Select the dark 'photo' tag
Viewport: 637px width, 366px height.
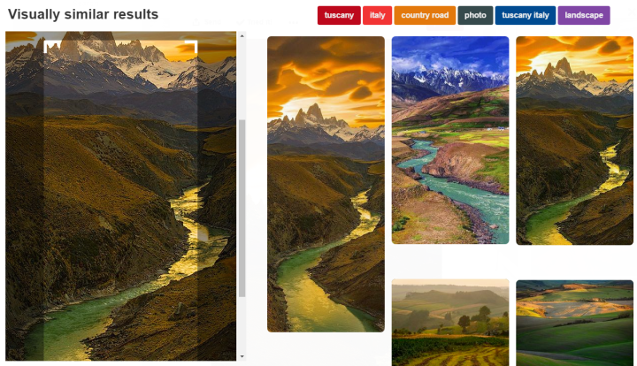[475, 15]
